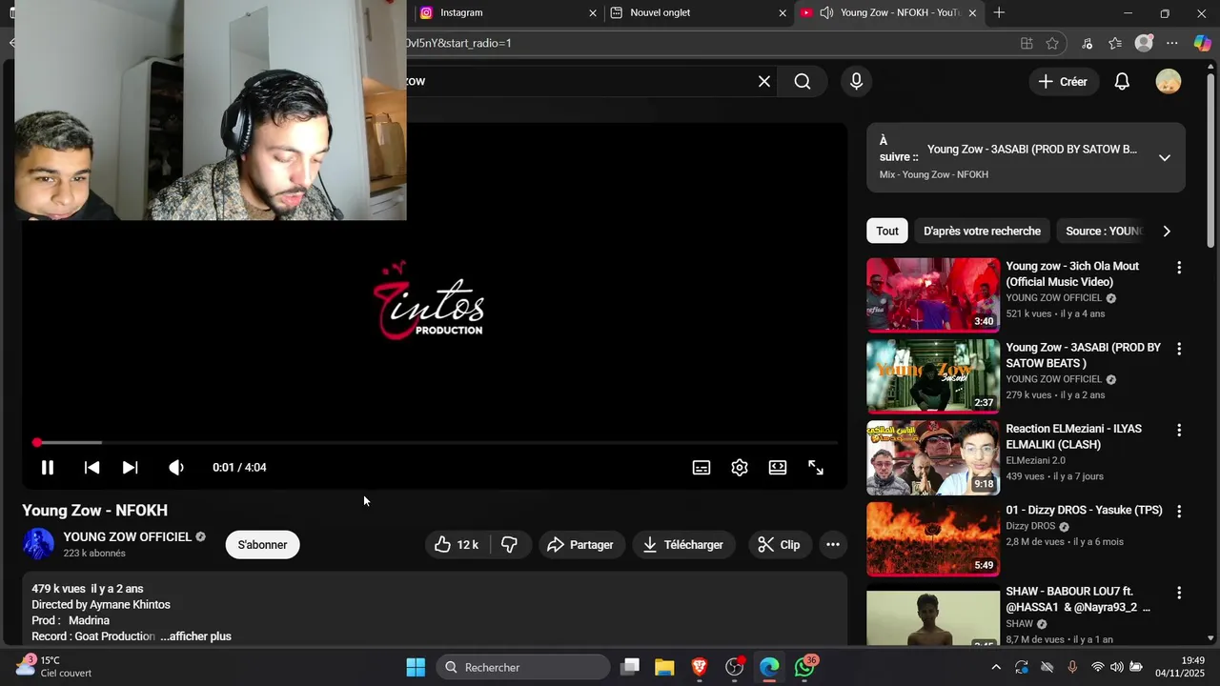Click the taskbar Rechercher search box
1220x686 pixels.
coord(523,667)
